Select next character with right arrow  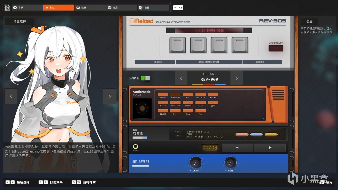110,96
